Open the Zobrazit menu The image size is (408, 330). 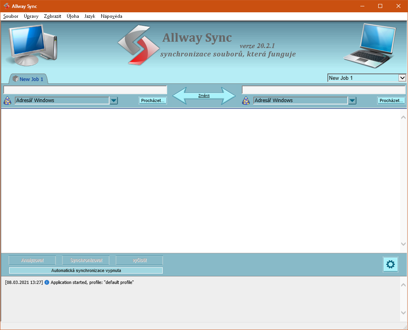pyautogui.click(x=52, y=16)
